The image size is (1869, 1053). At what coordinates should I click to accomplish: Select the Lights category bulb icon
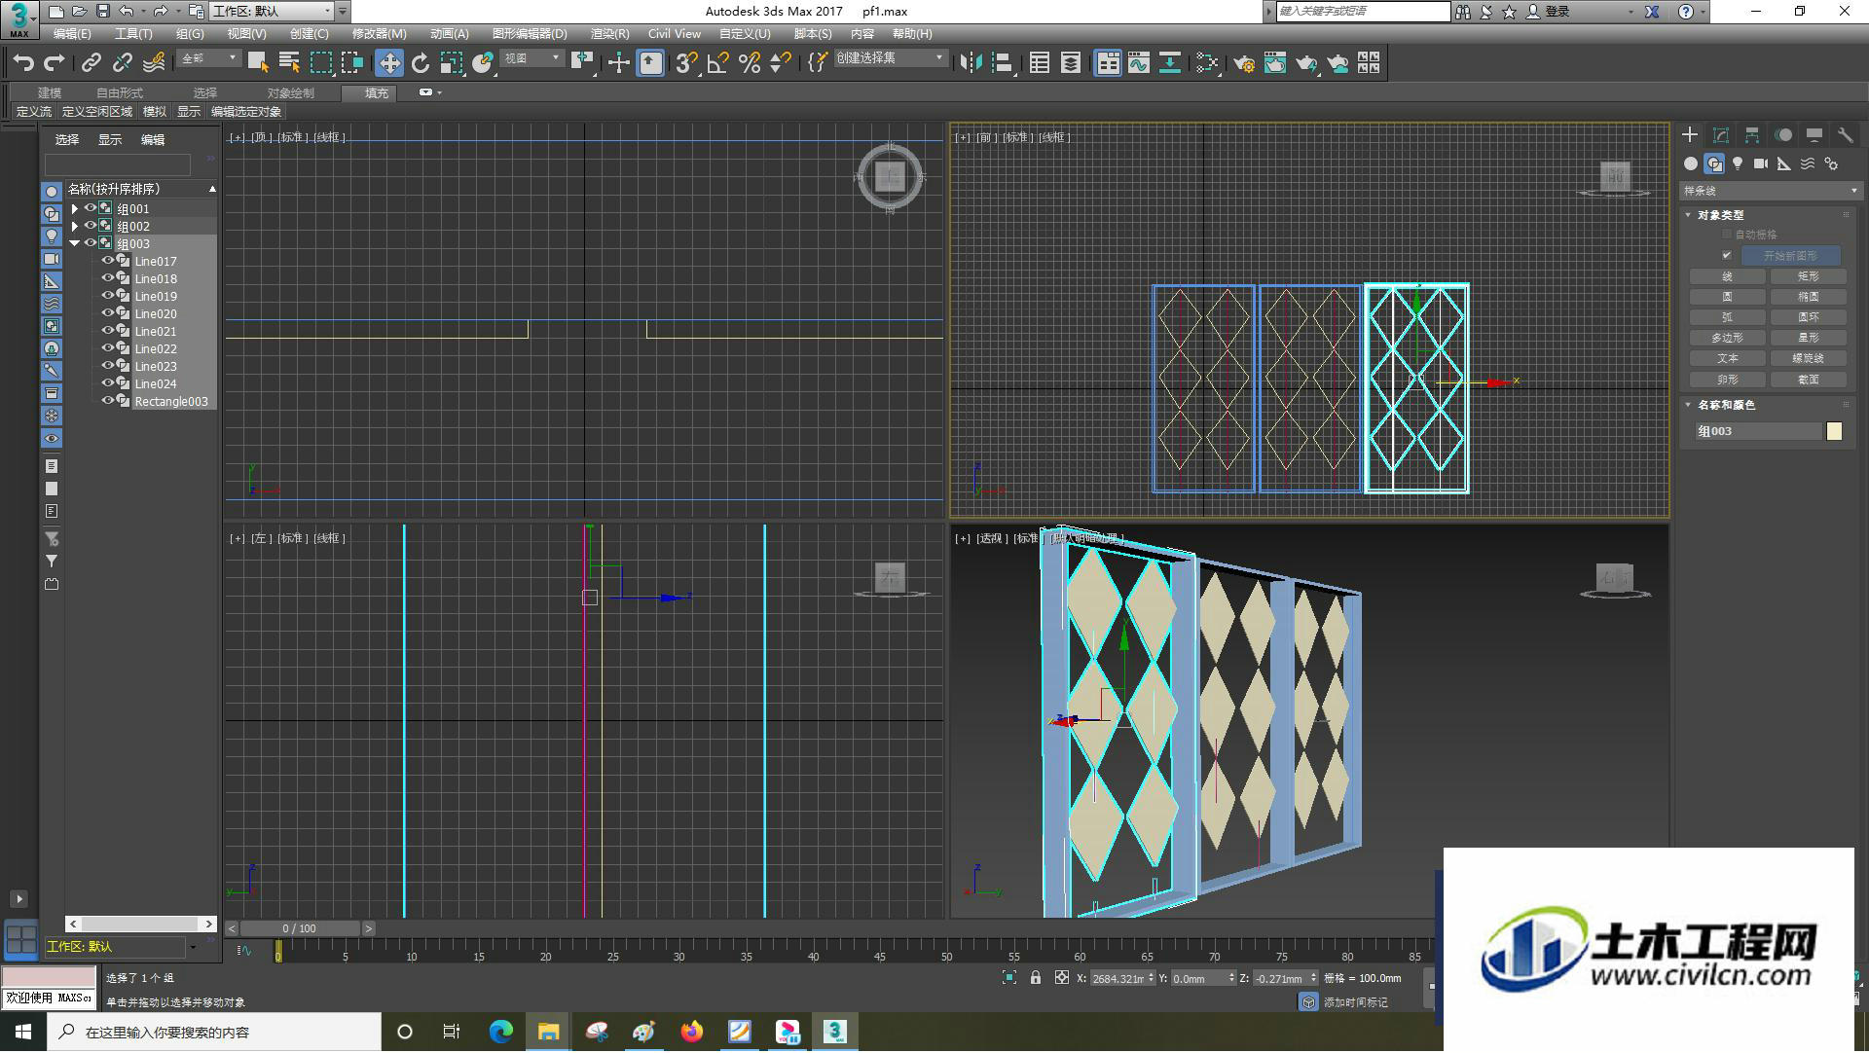(1738, 163)
